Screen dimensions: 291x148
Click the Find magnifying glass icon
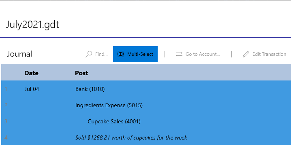[x=89, y=54]
